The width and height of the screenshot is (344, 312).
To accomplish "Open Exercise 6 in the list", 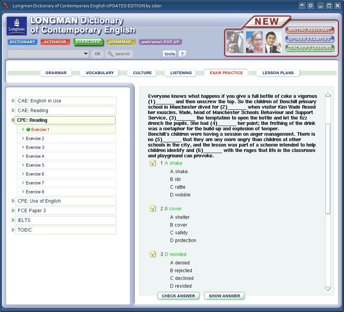I will (66, 174).
